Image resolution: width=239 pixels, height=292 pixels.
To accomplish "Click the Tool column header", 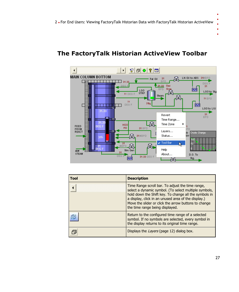I will (74, 178).
